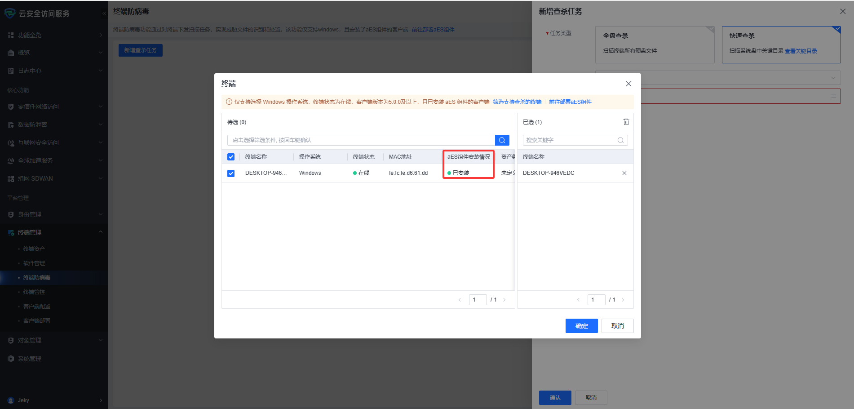Click the 零信任网络访问 shield icon
This screenshot has width=854, height=409.
pyautogui.click(x=11, y=107)
